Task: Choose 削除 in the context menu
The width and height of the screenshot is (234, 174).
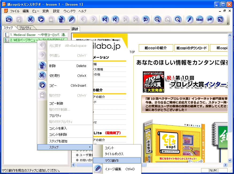Action: (65, 66)
